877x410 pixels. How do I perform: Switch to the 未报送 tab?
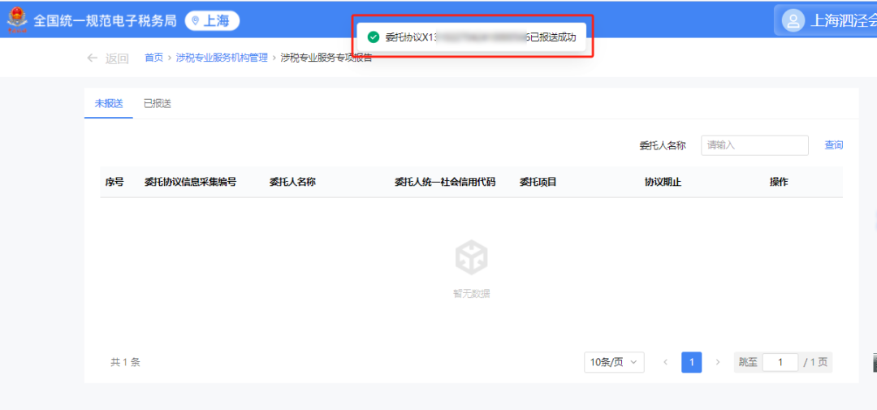click(x=108, y=103)
